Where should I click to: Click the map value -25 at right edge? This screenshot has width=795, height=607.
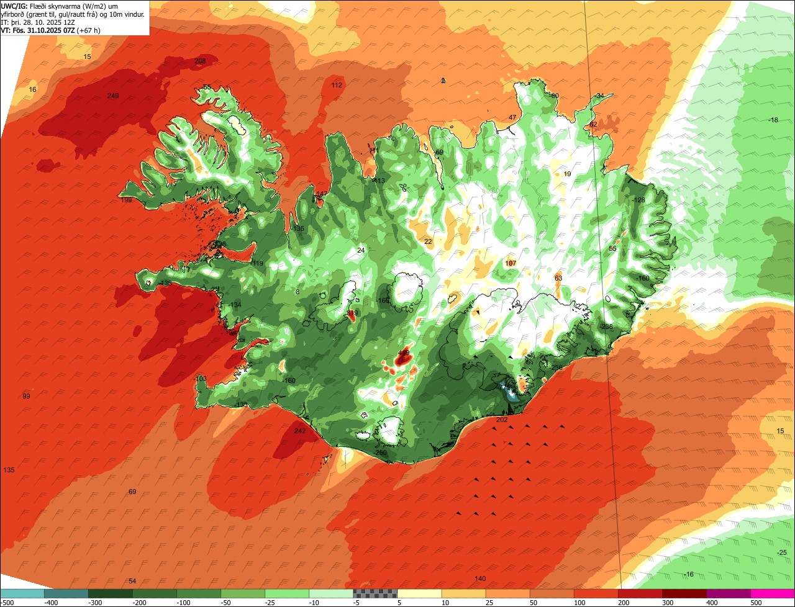coord(782,552)
